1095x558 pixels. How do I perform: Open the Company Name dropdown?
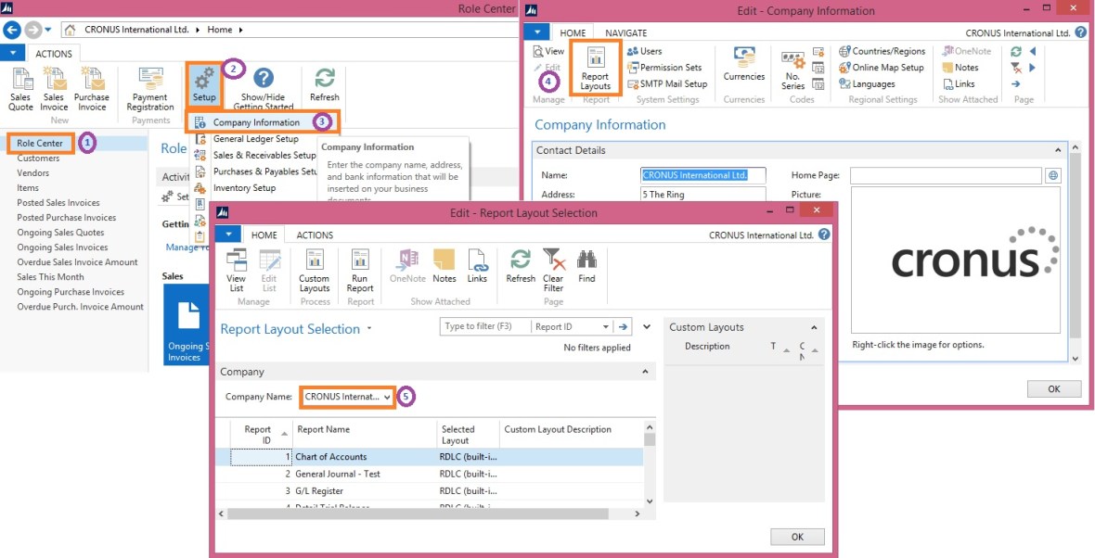[387, 397]
